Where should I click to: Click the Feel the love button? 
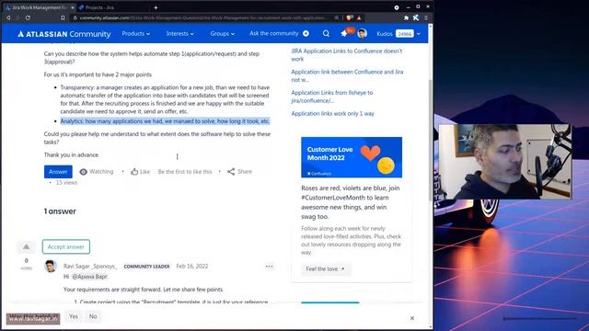coord(325,269)
